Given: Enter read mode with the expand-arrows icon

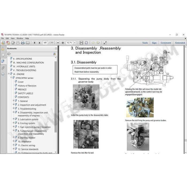Looking at the screenshot, I should point(105,42).
